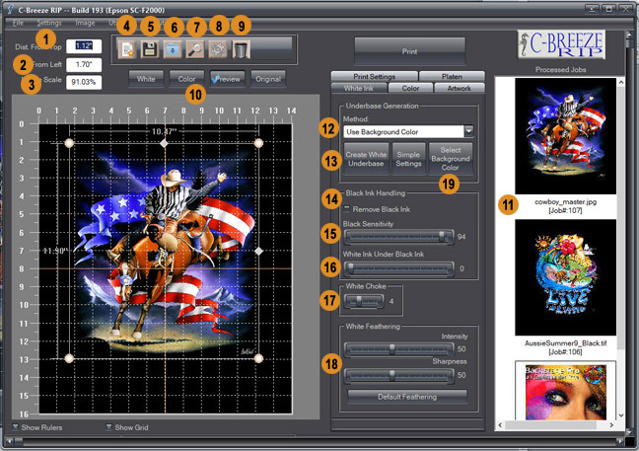The height and width of the screenshot is (451, 639).
Task: Click the new job document icon
Action: pos(127,49)
